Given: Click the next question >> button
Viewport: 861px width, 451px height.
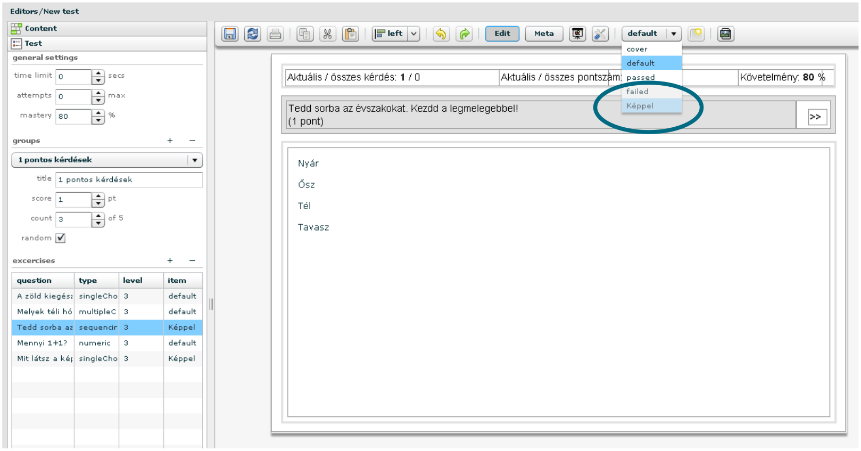Looking at the screenshot, I should 815,117.
